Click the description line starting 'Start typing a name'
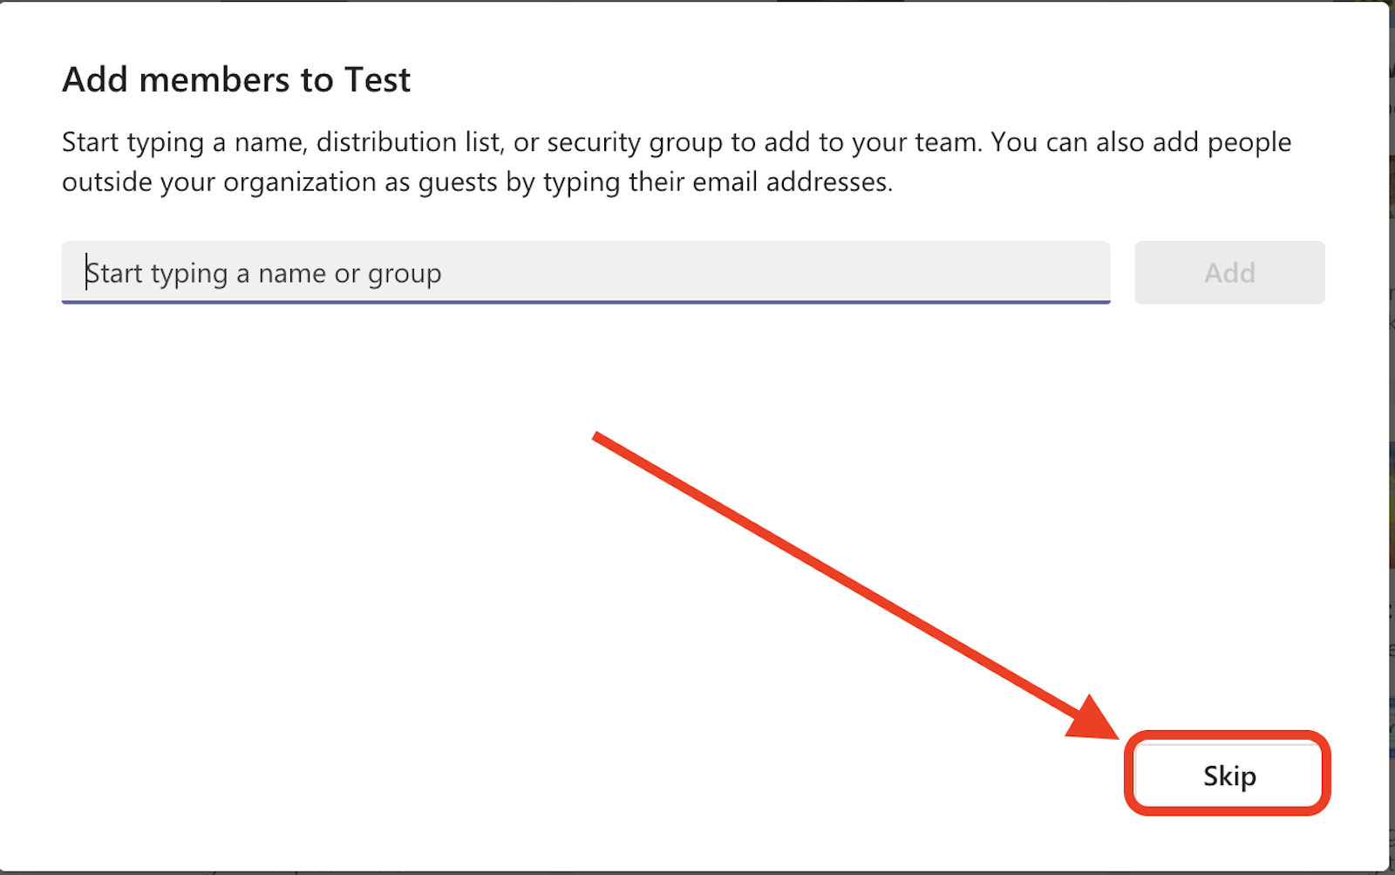 [677, 142]
